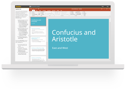126x92 pixels.
Task: Select Confucius on Becoming a Sage thumbnail
Action: tap(38, 51)
